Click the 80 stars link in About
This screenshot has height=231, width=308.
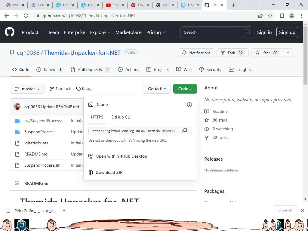point(220,120)
